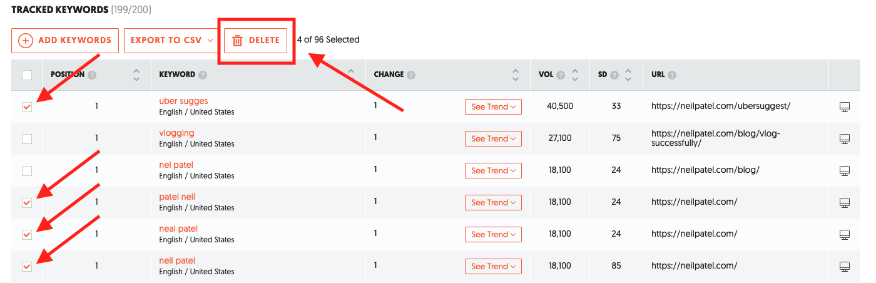The image size is (876, 283).
Task: Uncheck the uber sugges row checkbox
Action: (27, 107)
